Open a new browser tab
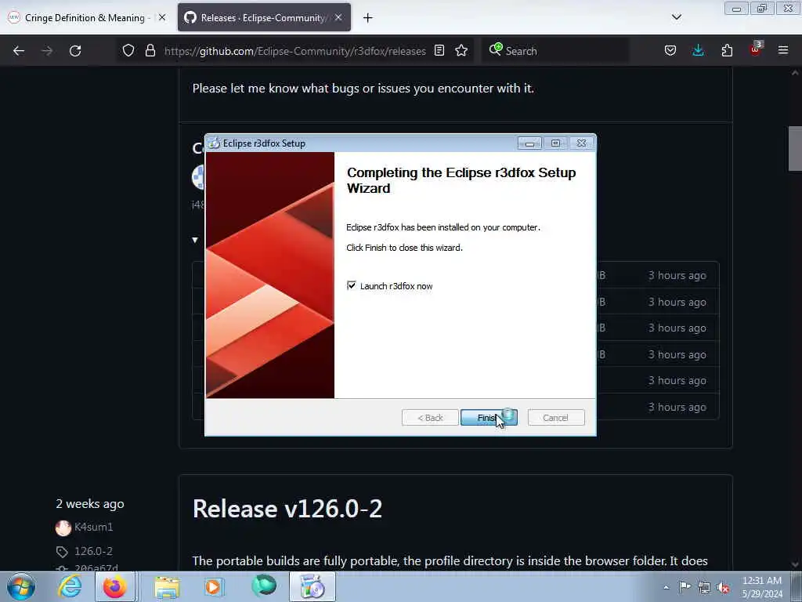Viewport: 802px width, 602px height. pyautogui.click(x=368, y=18)
